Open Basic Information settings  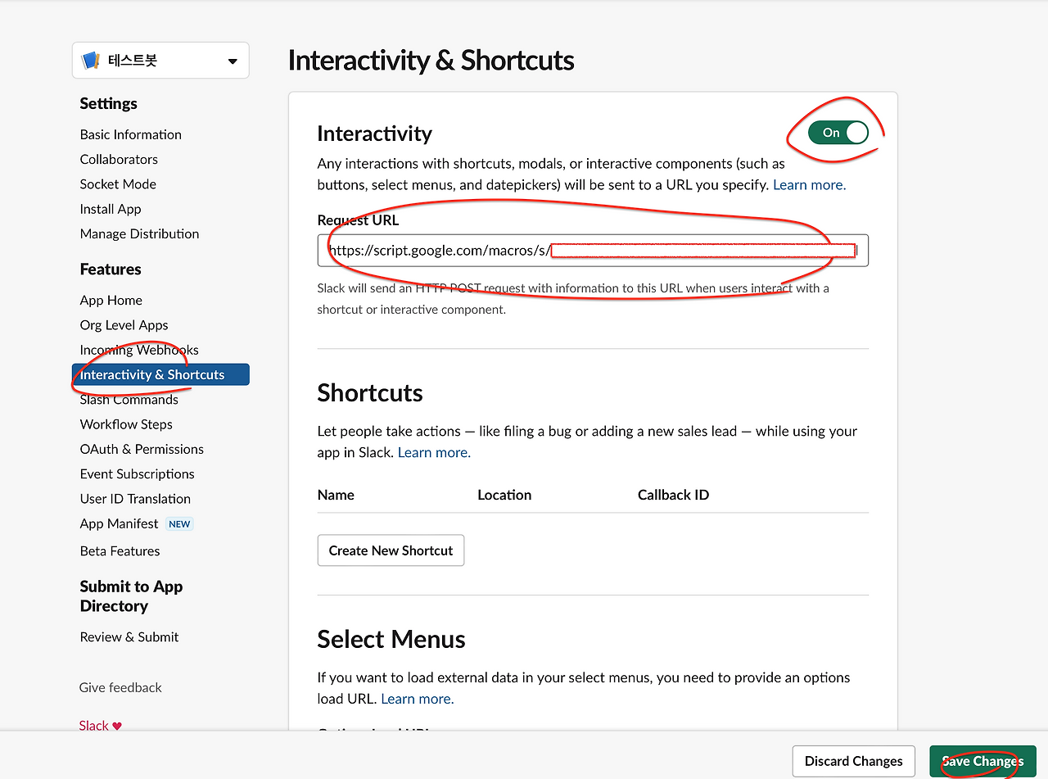(131, 134)
